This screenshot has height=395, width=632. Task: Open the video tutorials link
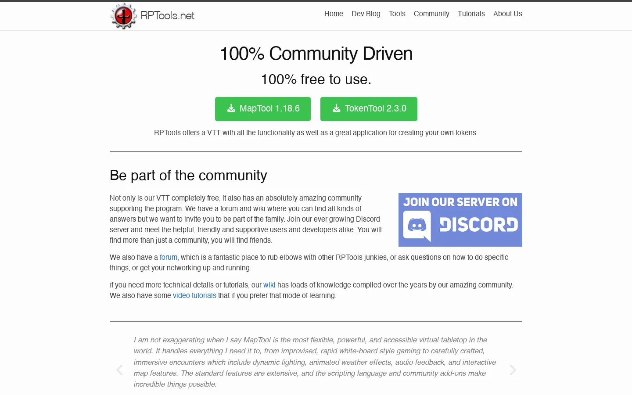pyautogui.click(x=194, y=295)
